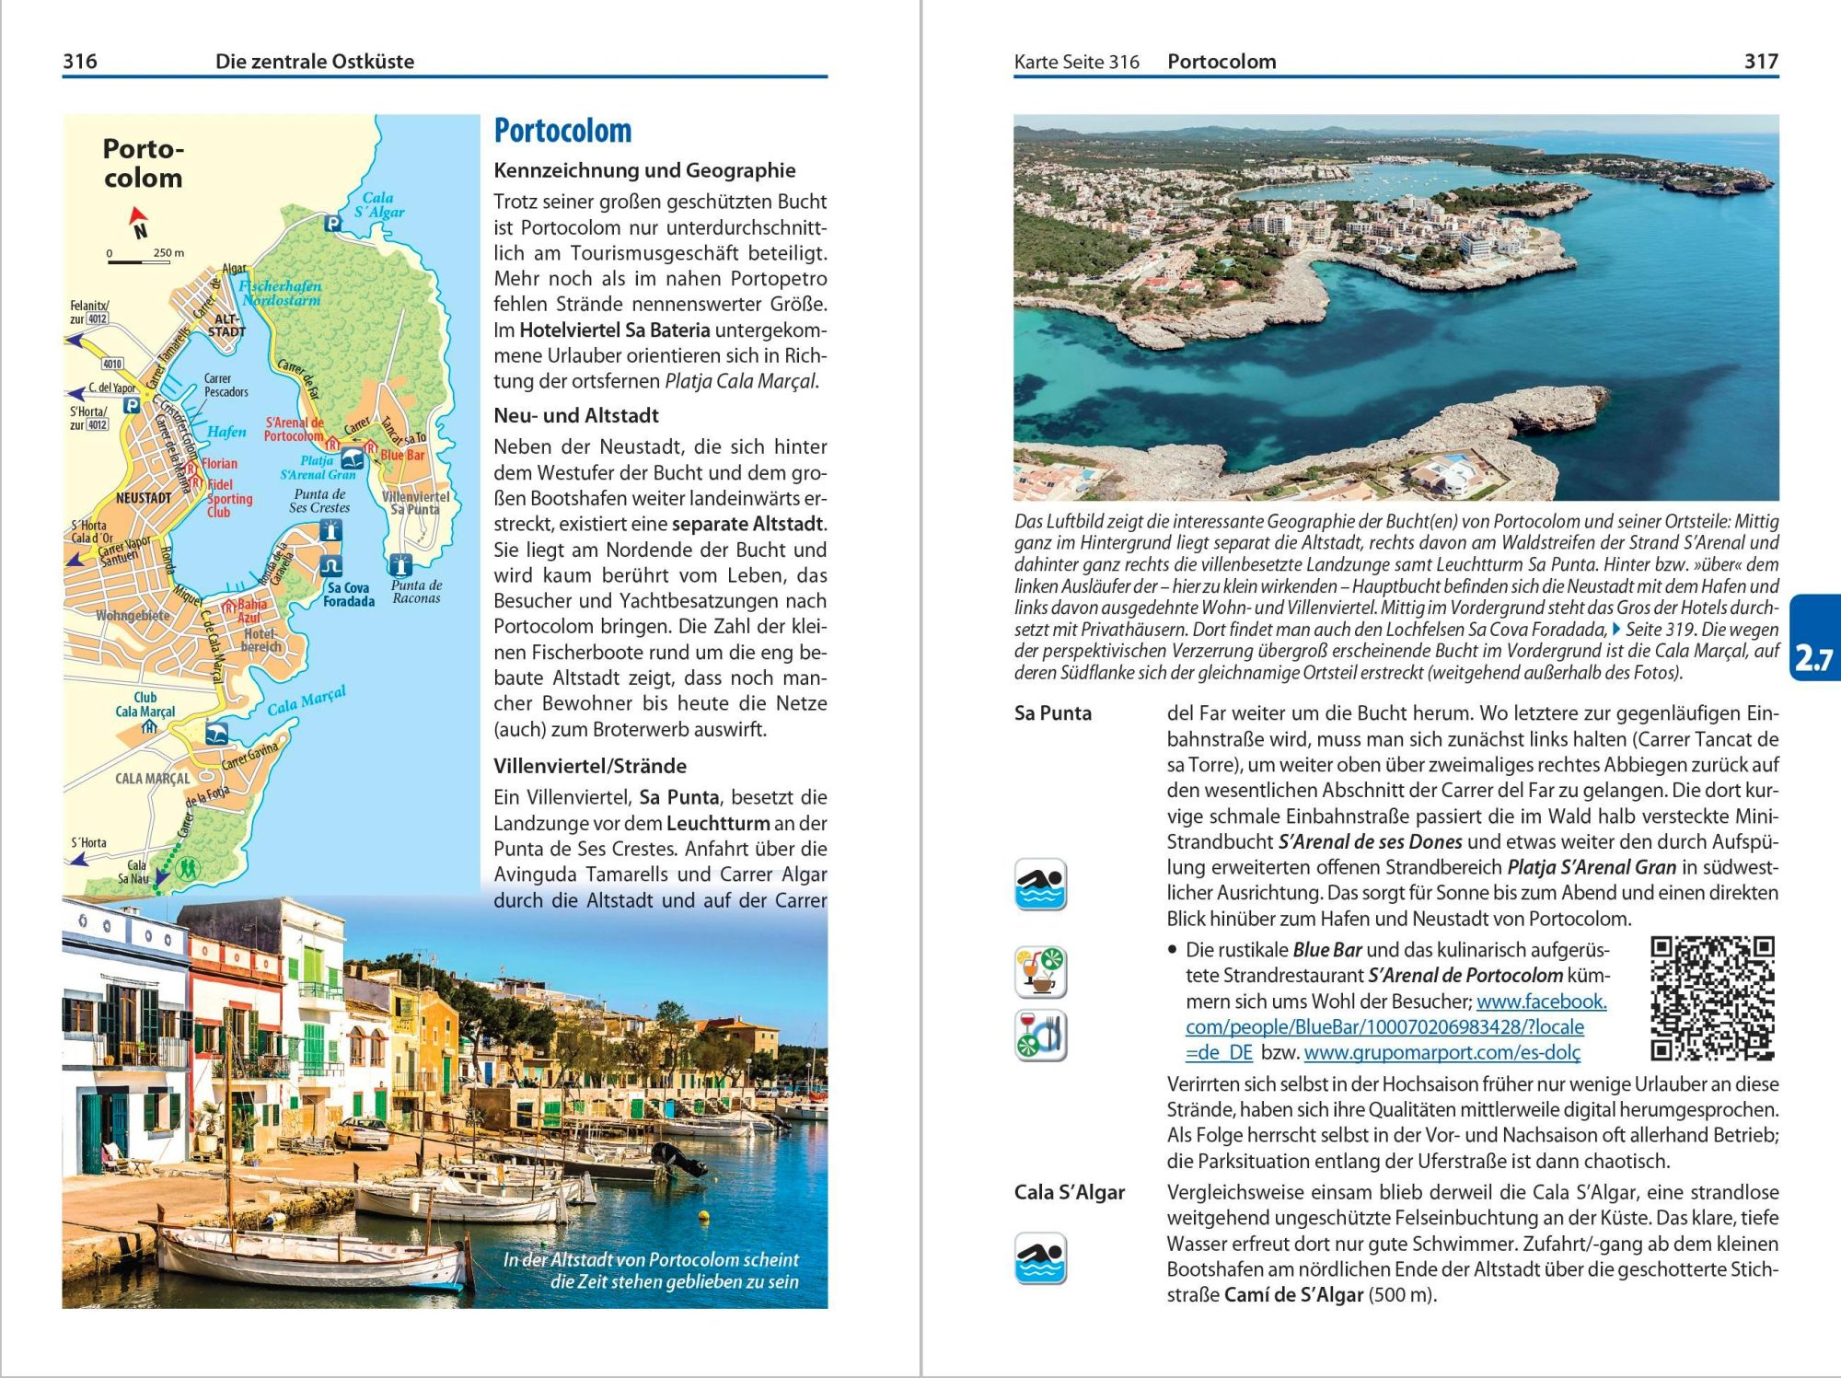Click the Villenviertel Sa Punta map label
The width and height of the screenshot is (1841, 1378).
click(415, 503)
